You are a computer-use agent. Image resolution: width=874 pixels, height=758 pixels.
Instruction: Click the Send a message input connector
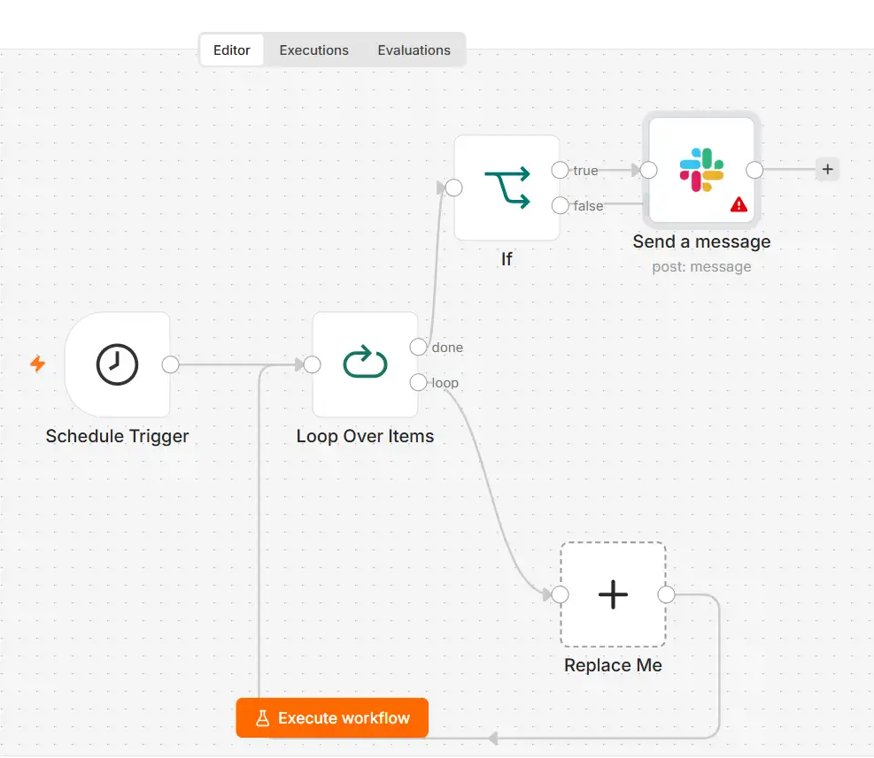coord(648,170)
